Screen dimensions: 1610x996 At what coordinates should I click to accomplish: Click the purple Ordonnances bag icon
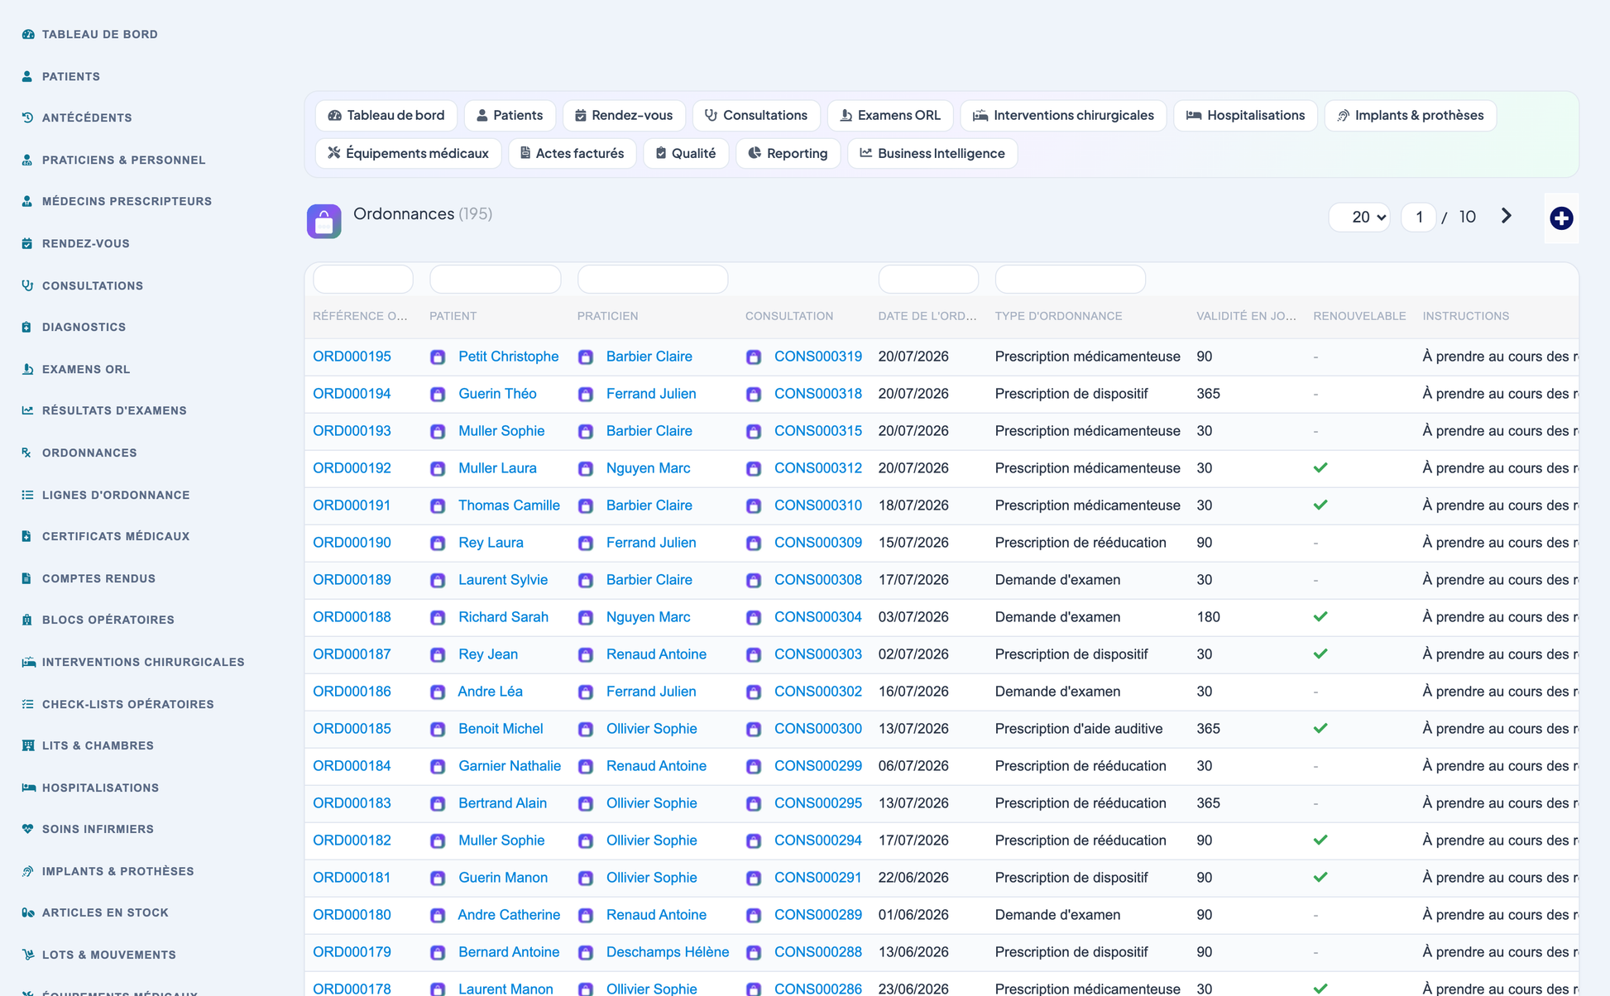pos(323,221)
